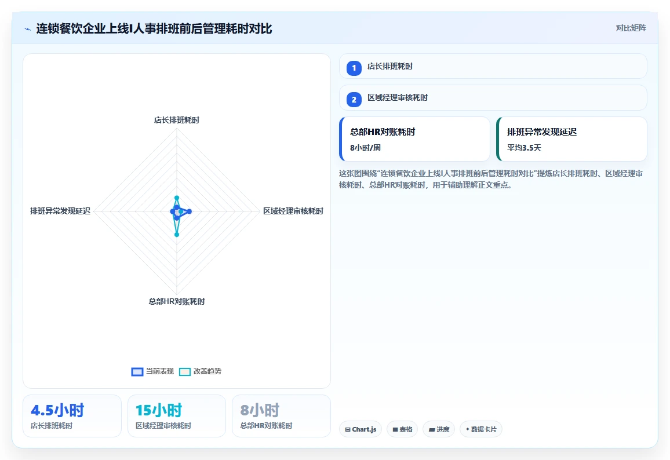Click the 区域经理审核耗时 label under 15小时

coord(163,426)
